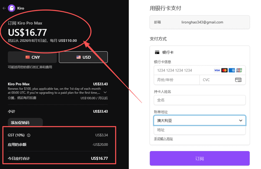Click the 每月 US$110.00 renewal text
Screen dimensions: 261x169
click(x=64, y=41)
